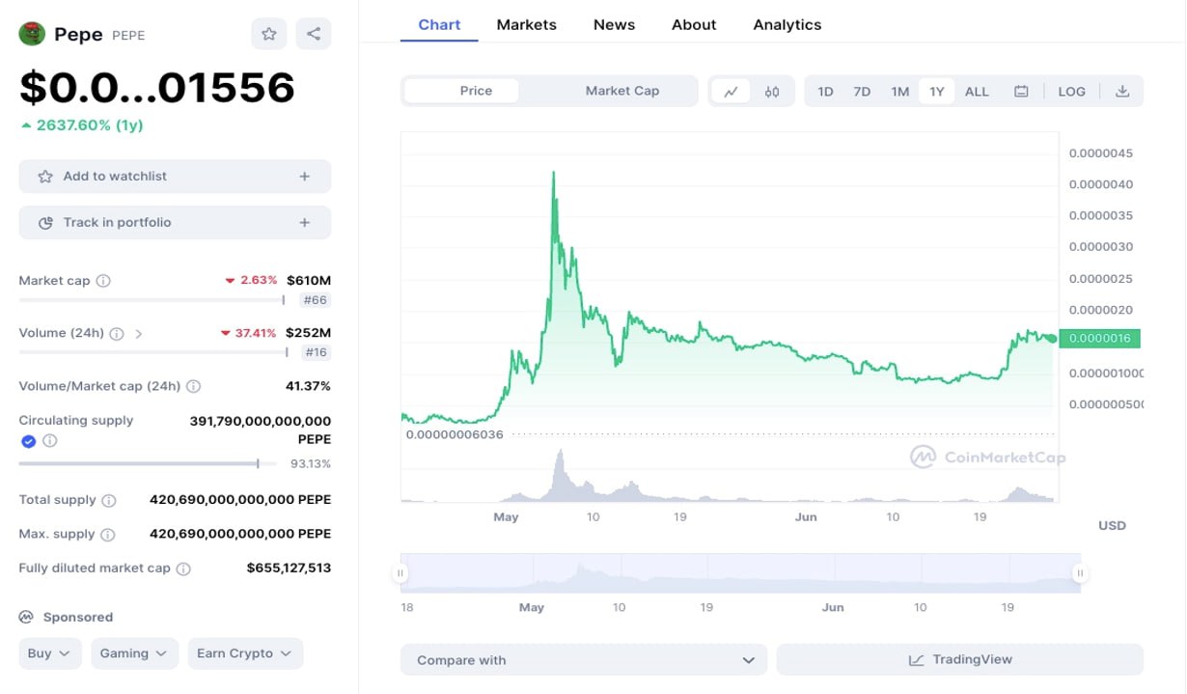1187x694 pixels.
Task: Open the Analytics tab
Action: pyautogui.click(x=787, y=25)
